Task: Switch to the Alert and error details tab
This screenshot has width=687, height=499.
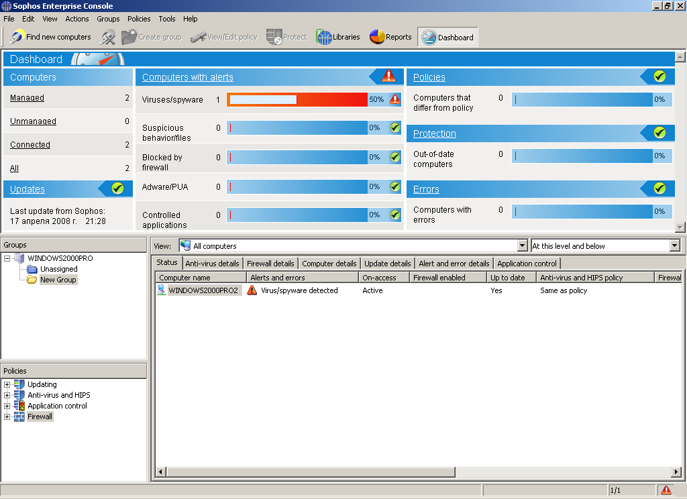Action: (x=454, y=264)
